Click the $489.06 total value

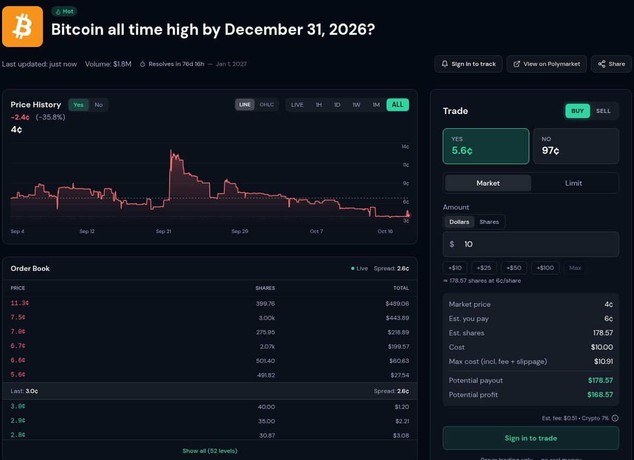[397, 304]
